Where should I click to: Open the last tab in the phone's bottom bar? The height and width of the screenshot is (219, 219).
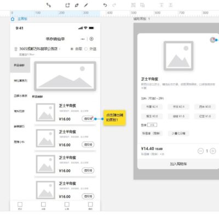[90, 206]
